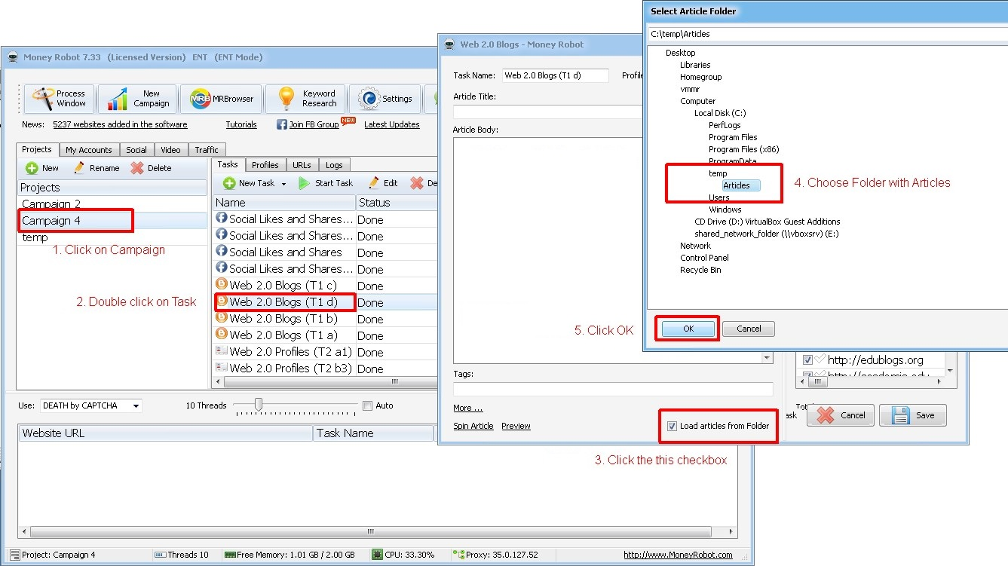This screenshot has height=566, width=1008.
Task: Open the Process Window toolbar button
Action: (x=60, y=99)
